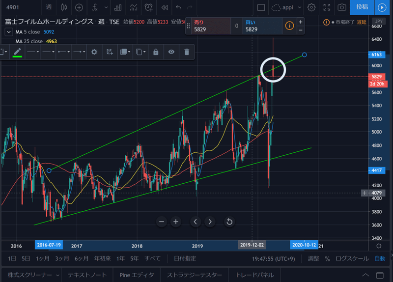Toggle the 自動 auto scale
The height and width of the screenshot is (282, 393).
pos(380,258)
